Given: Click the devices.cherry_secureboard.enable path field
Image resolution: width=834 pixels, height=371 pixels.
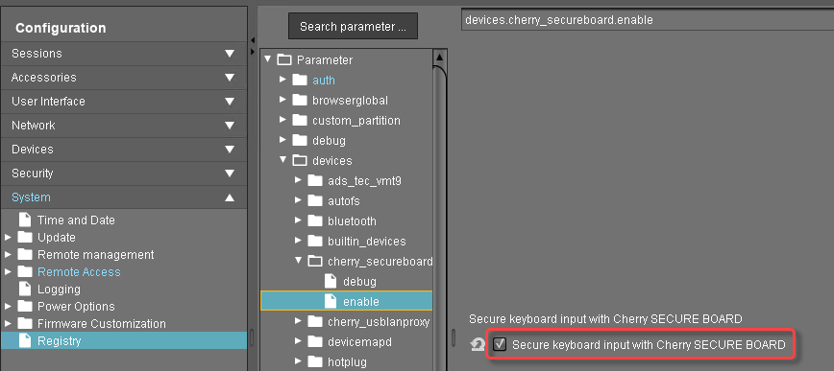Looking at the screenshot, I should (648, 20).
